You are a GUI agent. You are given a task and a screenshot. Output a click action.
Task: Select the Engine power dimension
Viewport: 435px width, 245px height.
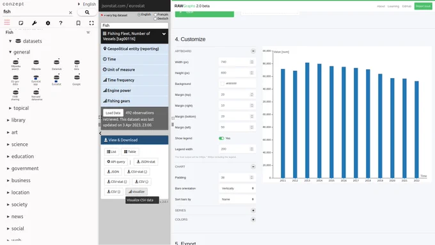tap(134, 90)
